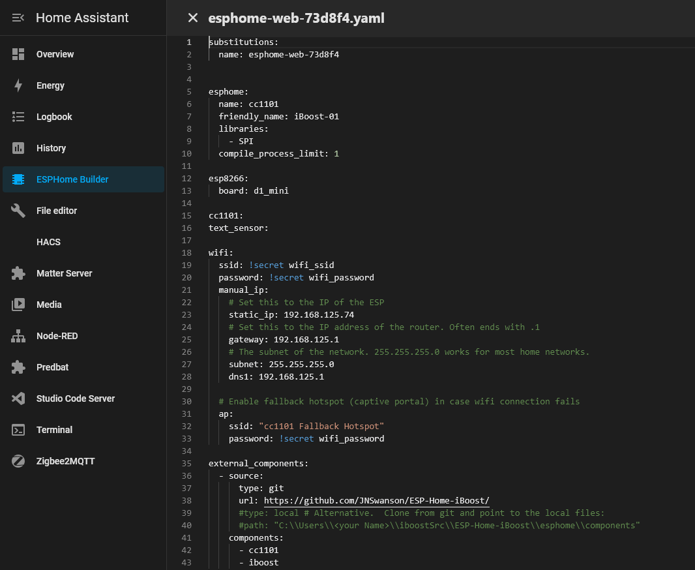Viewport: 695px width, 570px height.
Task: Click 'gateway: 192.168.125.1' line
Action: [x=284, y=340]
